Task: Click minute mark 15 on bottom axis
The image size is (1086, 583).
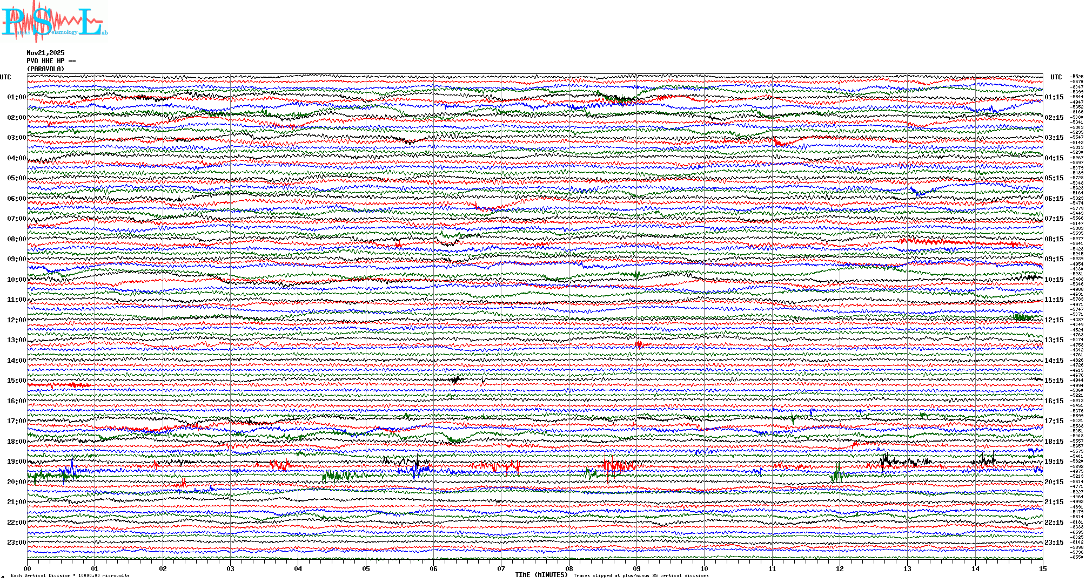Action: (1043, 568)
